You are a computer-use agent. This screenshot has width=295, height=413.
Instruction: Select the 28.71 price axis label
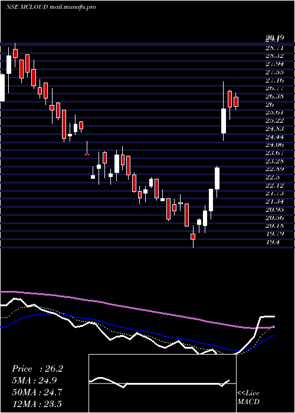274,48
